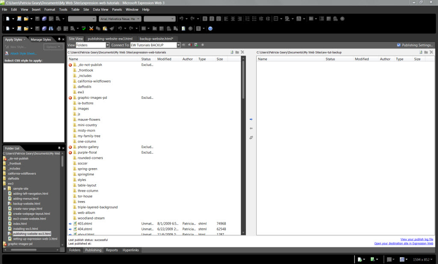Image resolution: width=438 pixels, height=264 pixels.
Task: Click the Highlight color marker icon
Action: [x=287, y=19]
